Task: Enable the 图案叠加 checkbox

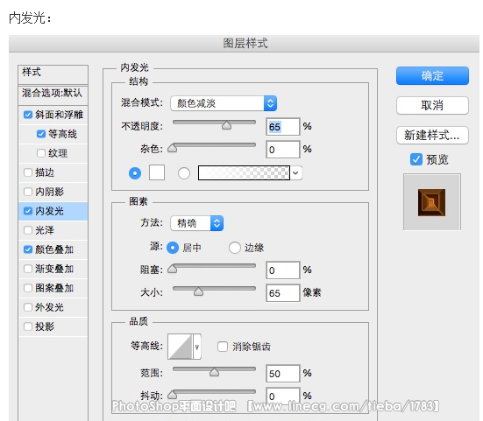Action: pyautogui.click(x=28, y=288)
